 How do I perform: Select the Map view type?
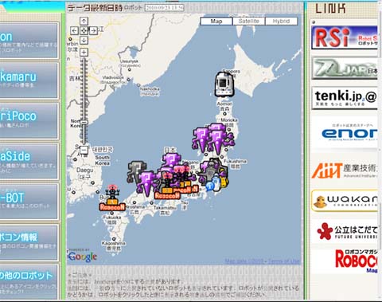[x=216, y=21]
